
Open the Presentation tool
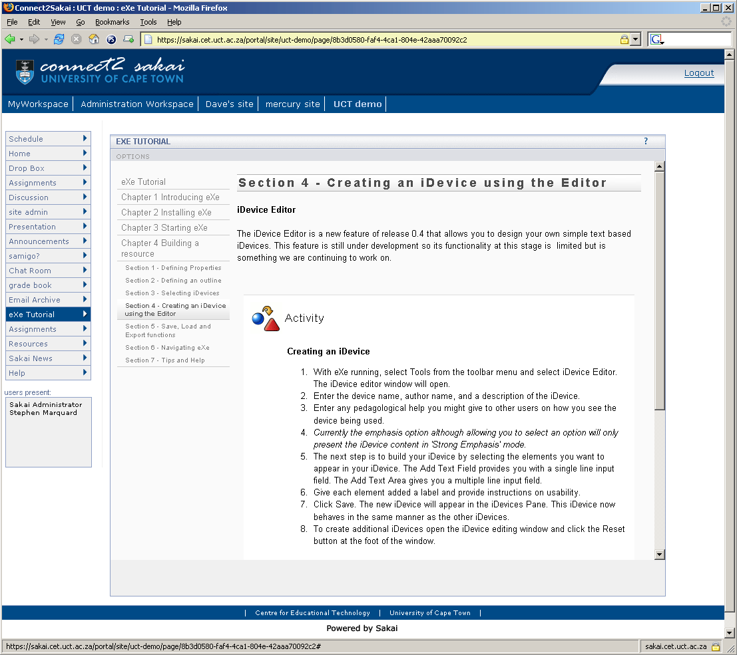pos(48,227)
